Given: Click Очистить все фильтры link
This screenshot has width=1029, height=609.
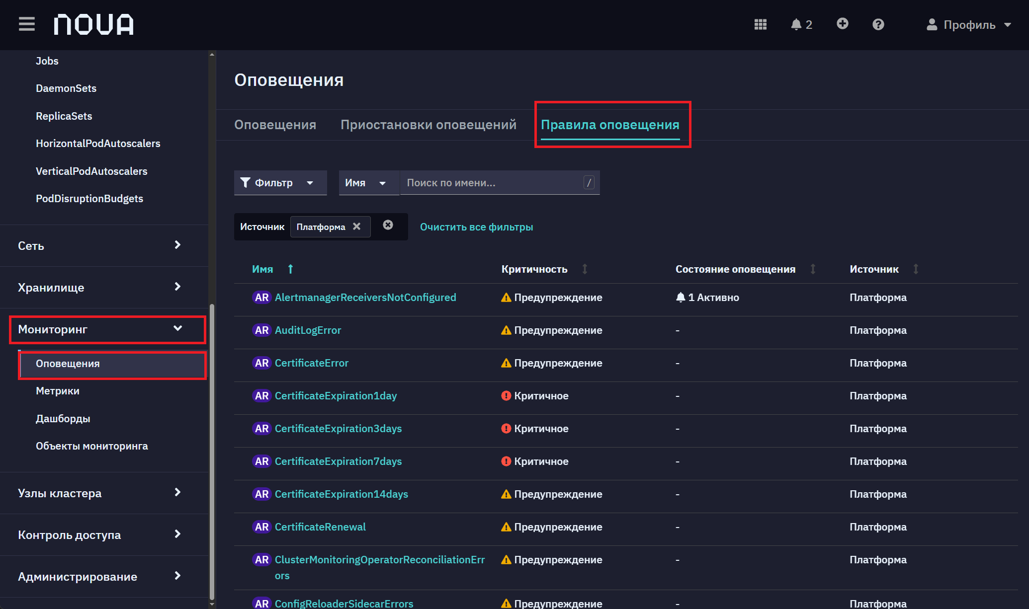Looking at the screenshot, I should click(476, 227).
